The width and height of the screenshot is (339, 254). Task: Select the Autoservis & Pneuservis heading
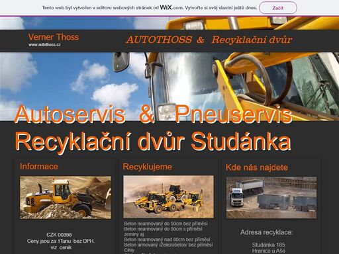[154, 114]
